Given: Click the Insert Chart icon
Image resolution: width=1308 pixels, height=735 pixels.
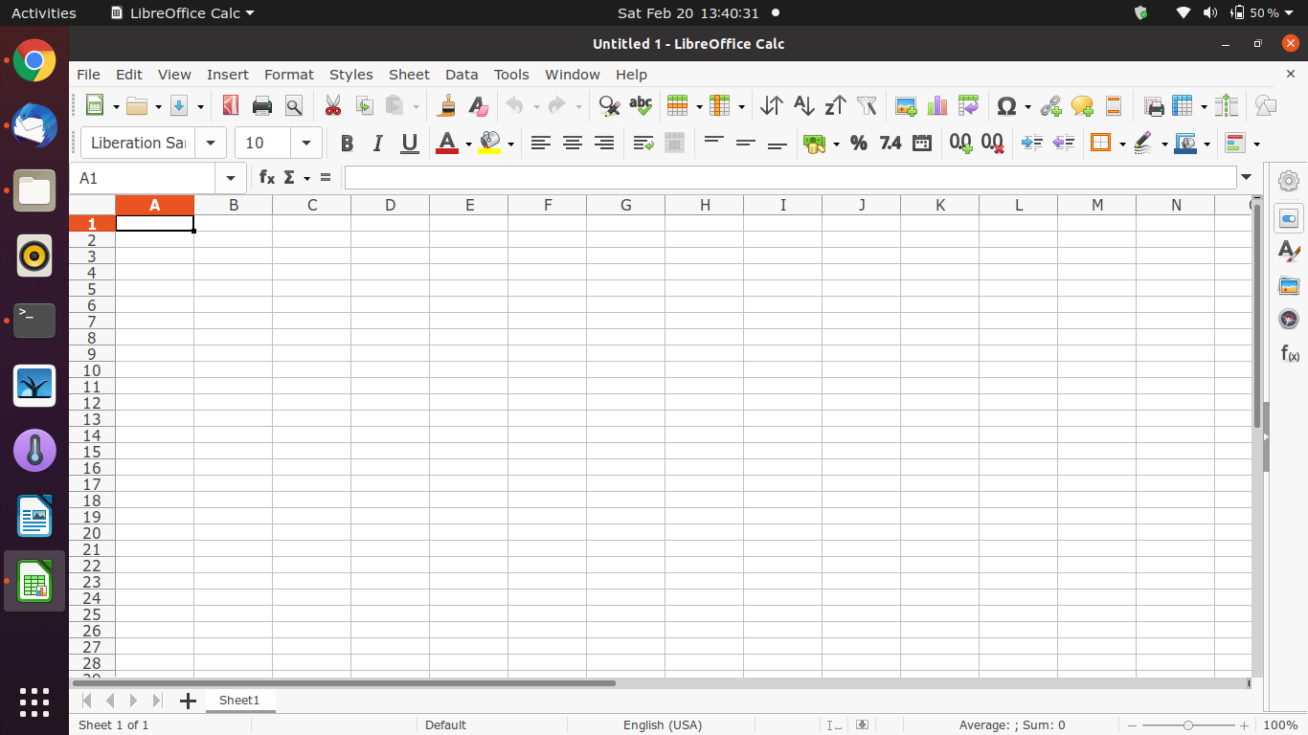Looking at the screenshot, I should 937,105.
